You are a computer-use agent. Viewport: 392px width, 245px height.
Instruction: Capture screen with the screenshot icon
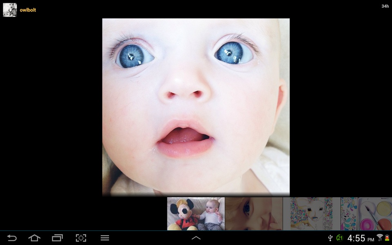(81, 238)
